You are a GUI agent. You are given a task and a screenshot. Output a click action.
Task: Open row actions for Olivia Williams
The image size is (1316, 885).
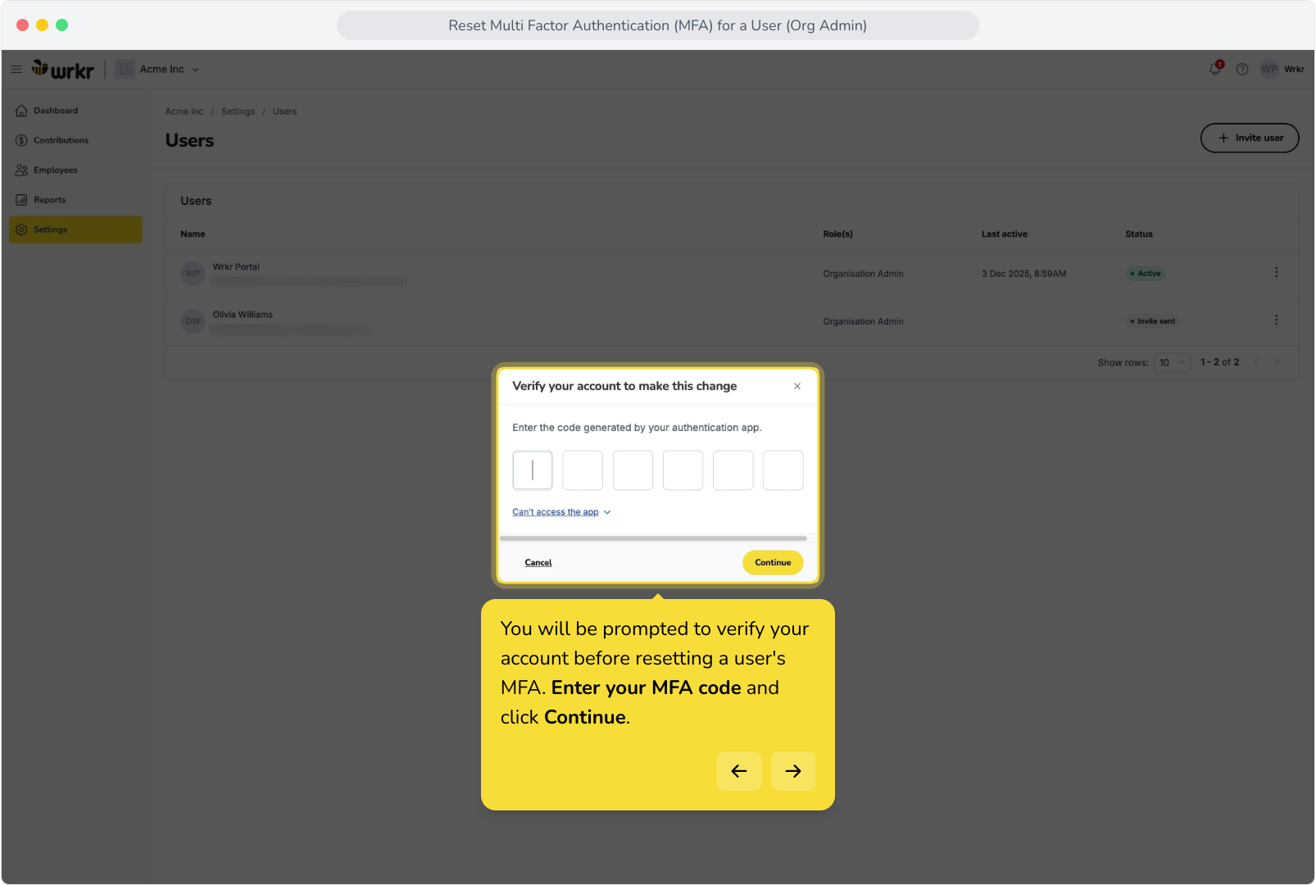coord(1276,320)
